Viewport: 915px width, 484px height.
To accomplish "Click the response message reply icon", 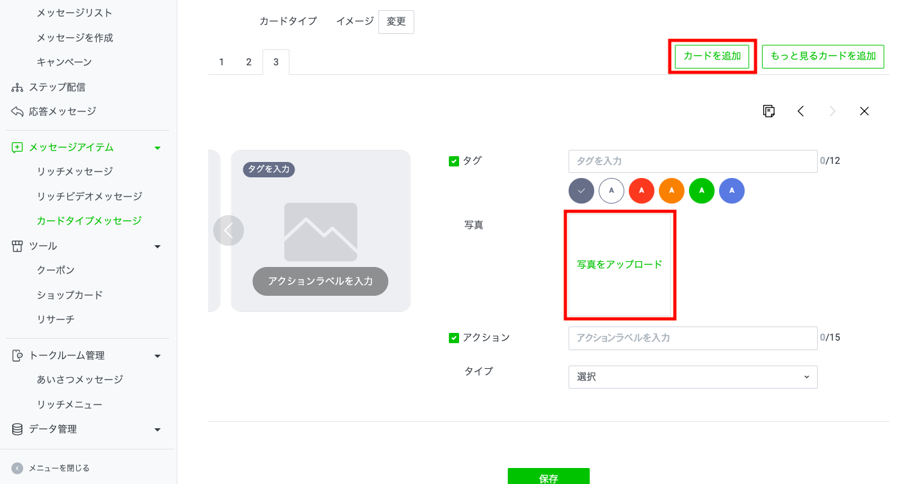I will click(17, 111).
